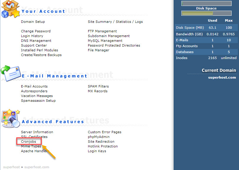239x170 pixels.
Task: Open E-Mail Accounts
Action: pyautogui.click(x=34, y=86)
